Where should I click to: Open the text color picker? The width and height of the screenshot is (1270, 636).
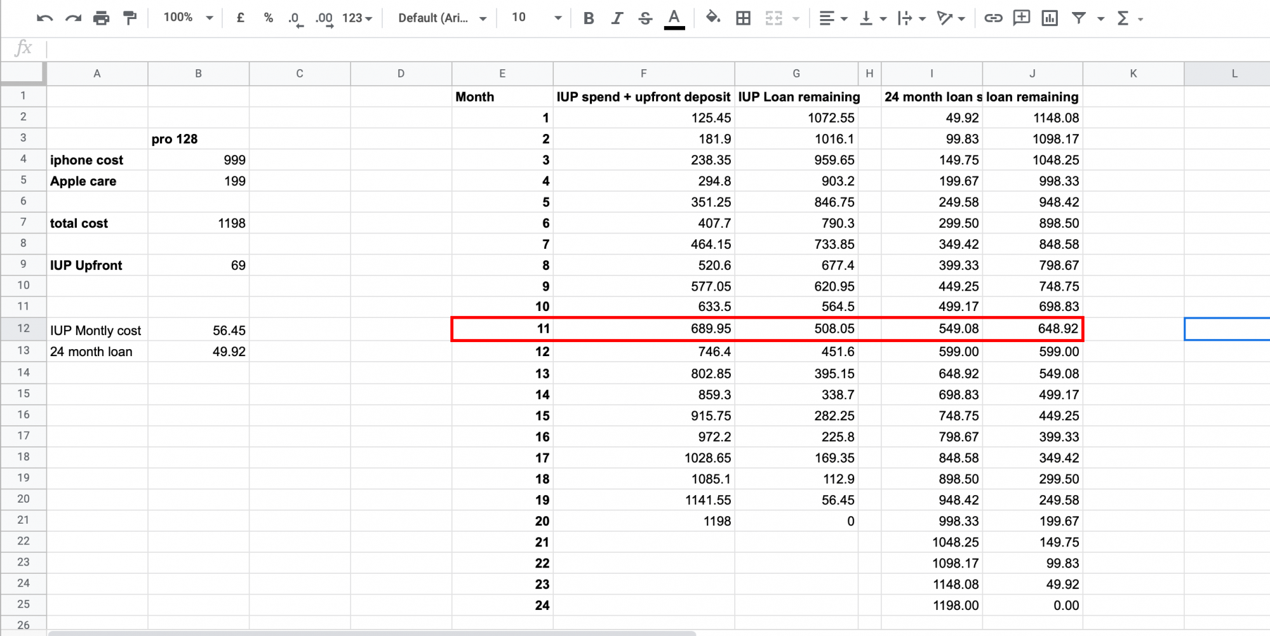(x=674, y=18)
